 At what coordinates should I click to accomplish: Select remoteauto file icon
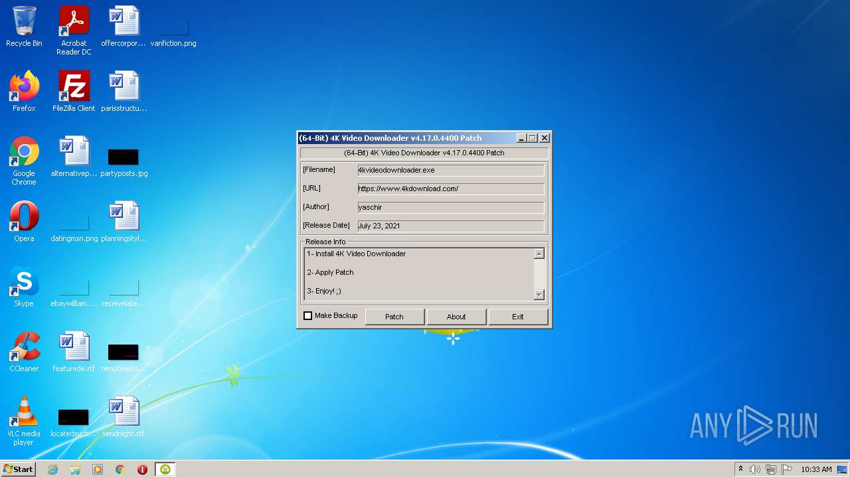pos(124,357)
